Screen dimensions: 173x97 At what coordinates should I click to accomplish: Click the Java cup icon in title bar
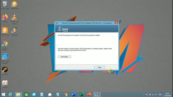point(57,23)
